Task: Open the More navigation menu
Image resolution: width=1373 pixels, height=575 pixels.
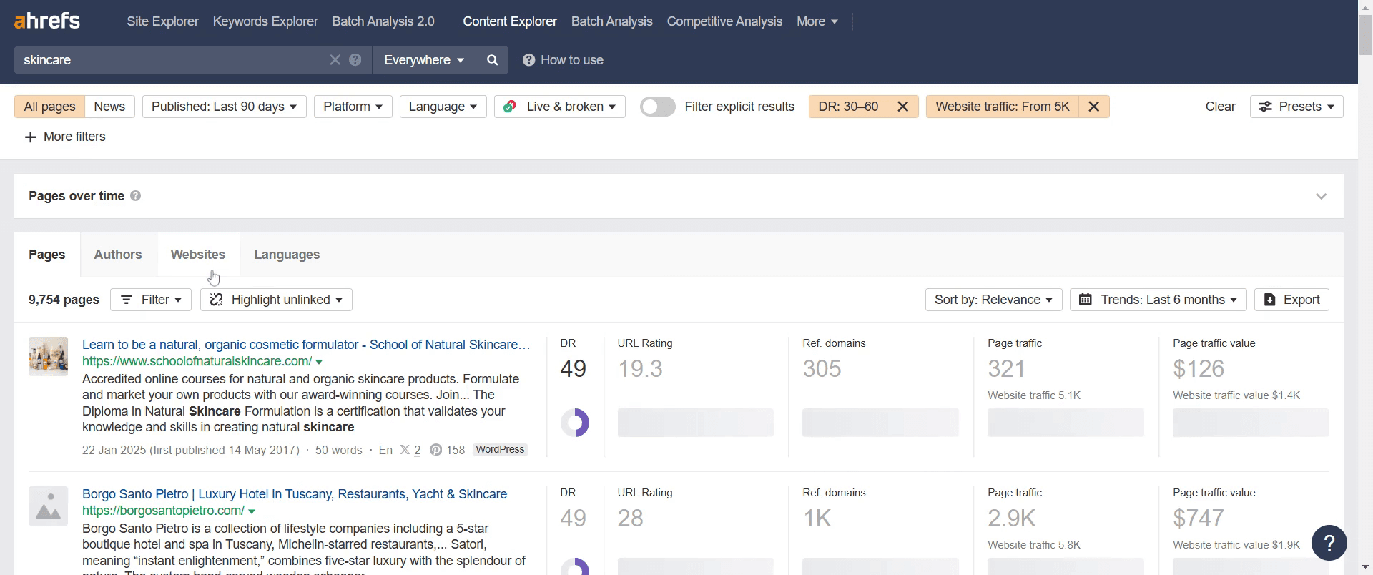Action: pyautogui.click(x=817, y=21)
